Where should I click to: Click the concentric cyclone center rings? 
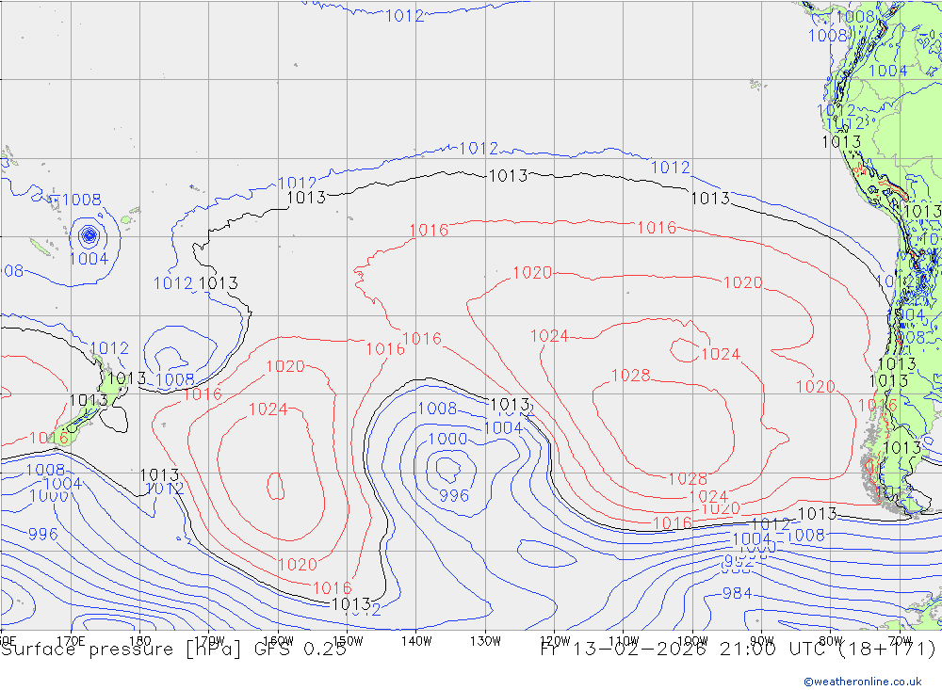tap(89, 235)
